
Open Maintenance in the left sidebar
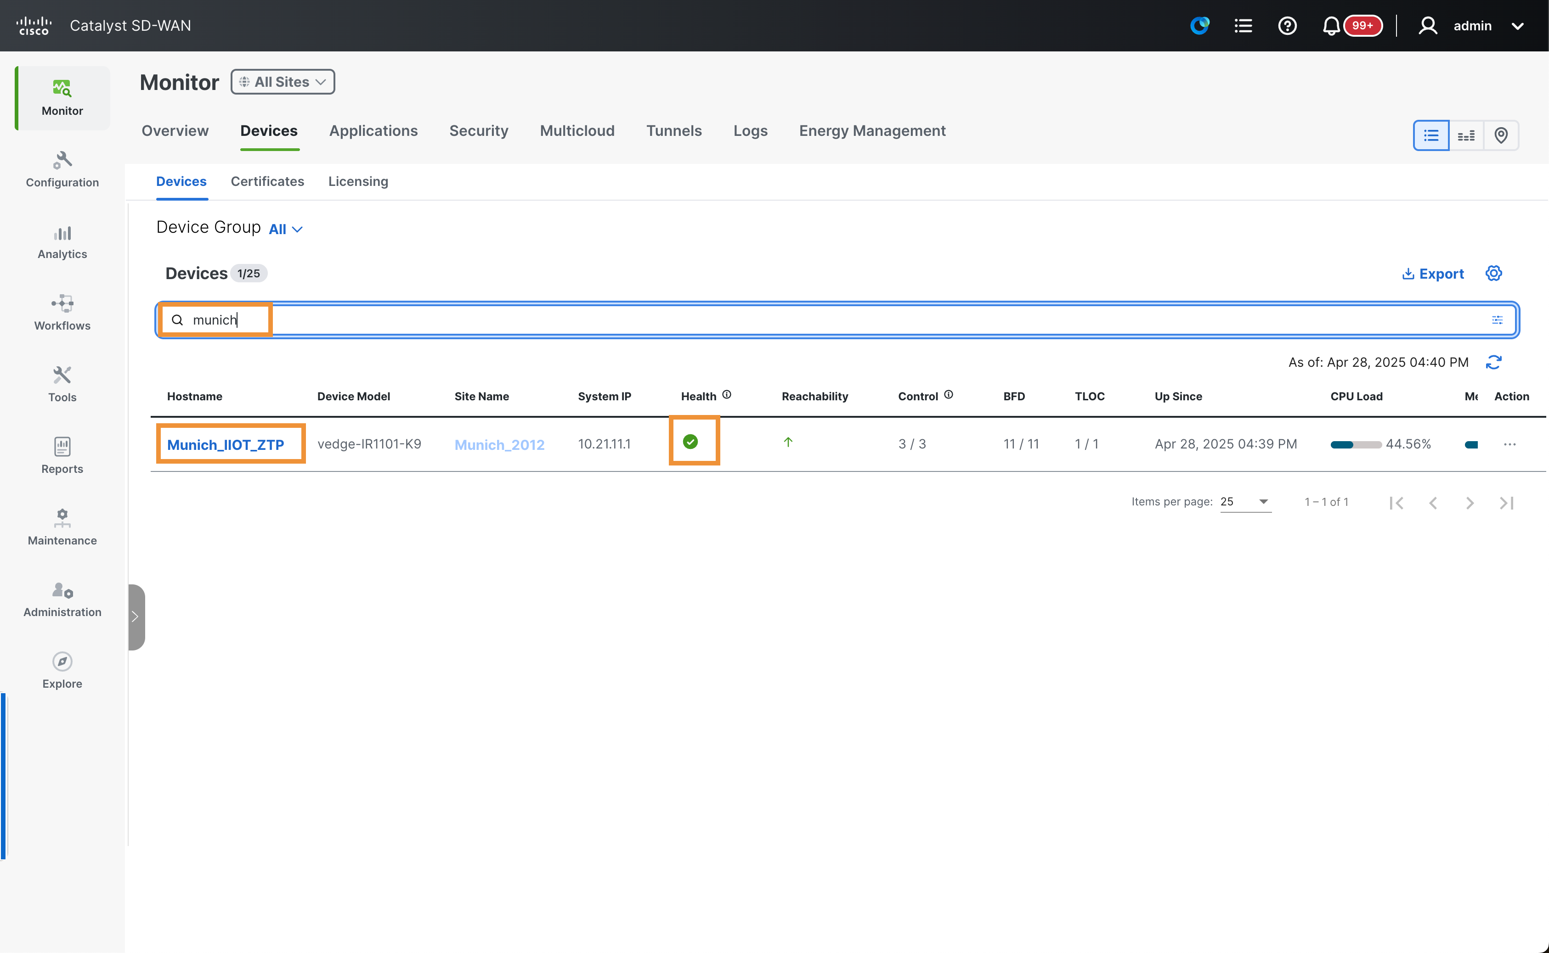[x=62, y=527]
